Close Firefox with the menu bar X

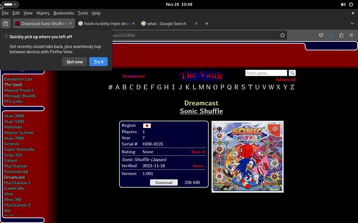(353, 13)
